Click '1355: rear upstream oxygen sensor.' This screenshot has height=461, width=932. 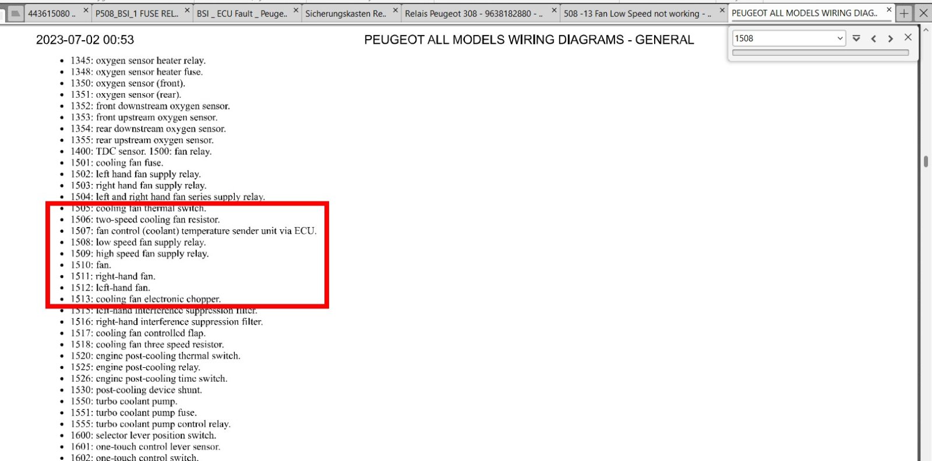coord(142,140)
